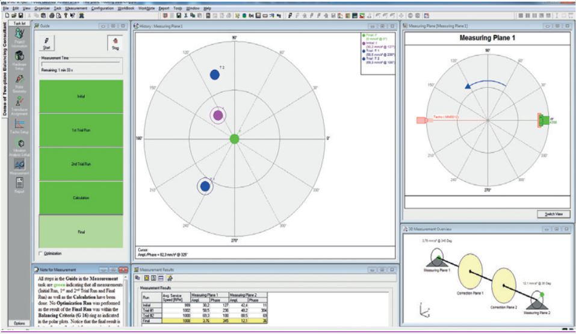Click the Start button in Guide

click(47, 43)
